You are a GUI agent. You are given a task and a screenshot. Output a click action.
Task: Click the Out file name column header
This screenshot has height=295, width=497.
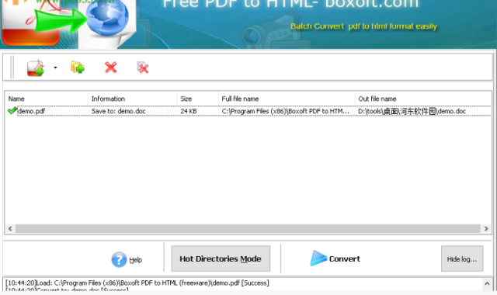coord(423,99)
